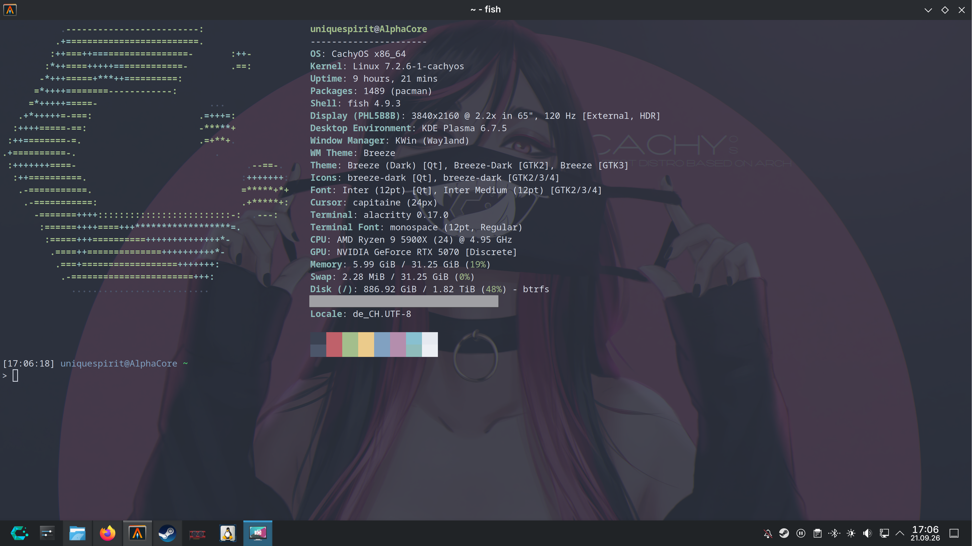
Task: Click the "[17:06:18]" prompt timestamp
Action: tap(29, 364)
